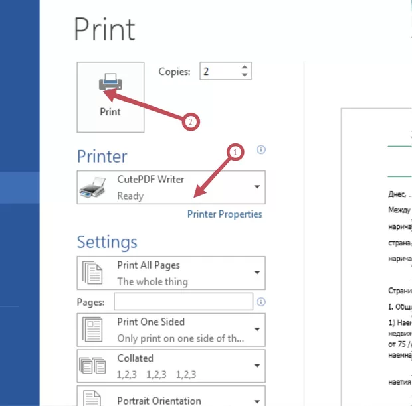The height and width of the screenshot is (406, 412).
Task: Click the portrait page icon
Action: (92, 398)
